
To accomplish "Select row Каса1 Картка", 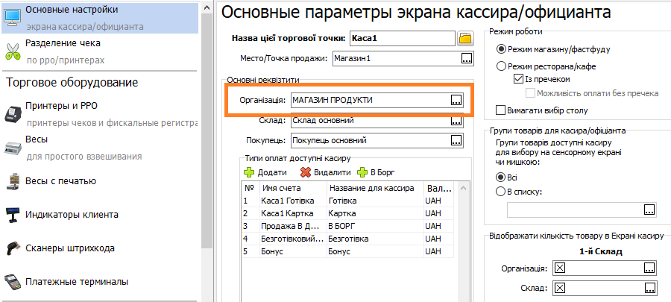I will pyautogui.click(x=347, y=213).
